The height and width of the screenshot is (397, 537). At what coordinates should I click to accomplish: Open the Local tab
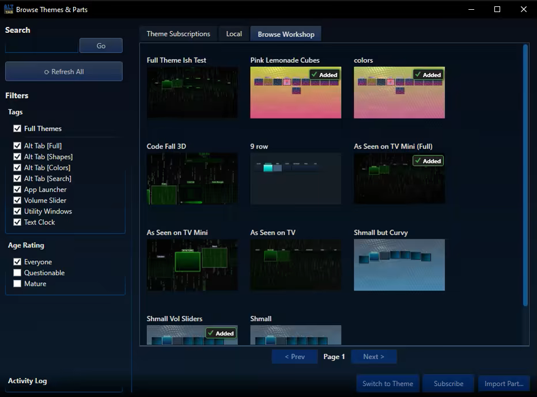coord(234,34)
